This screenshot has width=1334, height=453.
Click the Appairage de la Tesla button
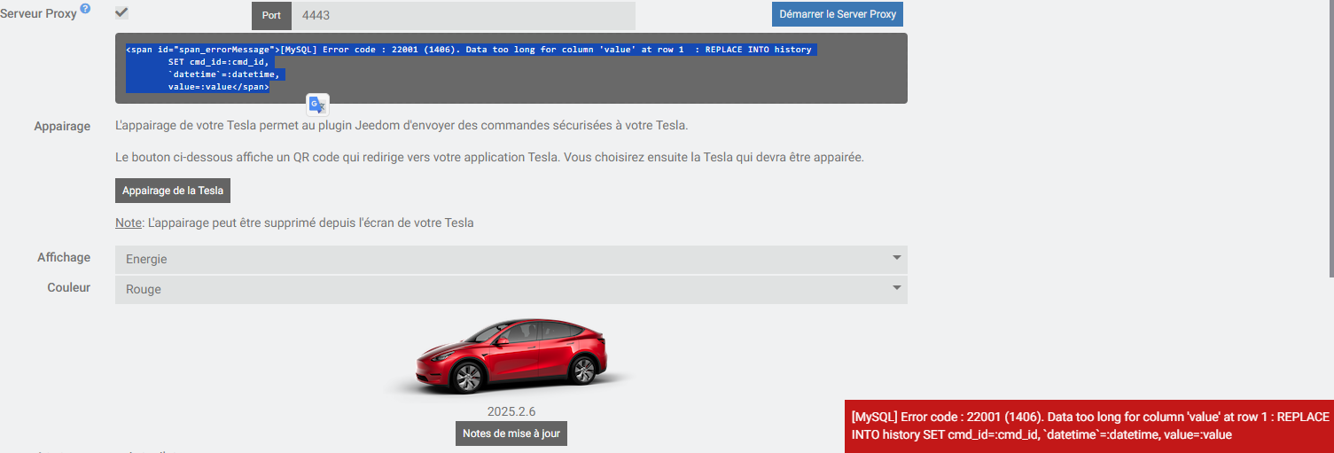(x=173, y=191)
